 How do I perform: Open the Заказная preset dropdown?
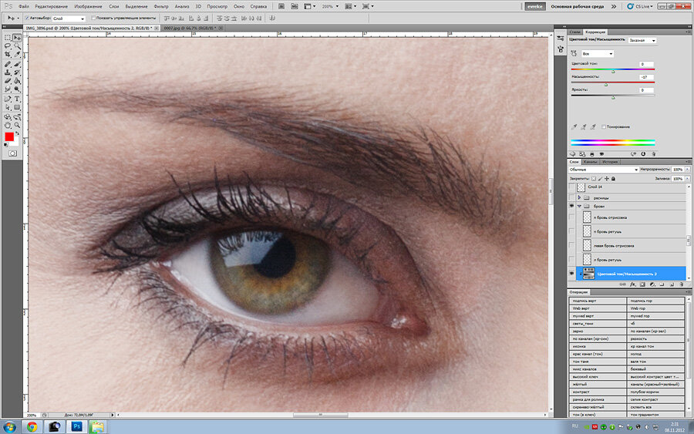click(x=642, y=40)
